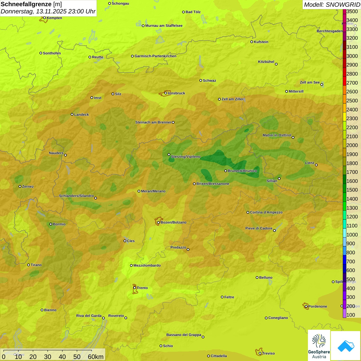Click the Trento city marker
Image resolution: width=361 pixels, height=361 pixels.
point(135,288)
